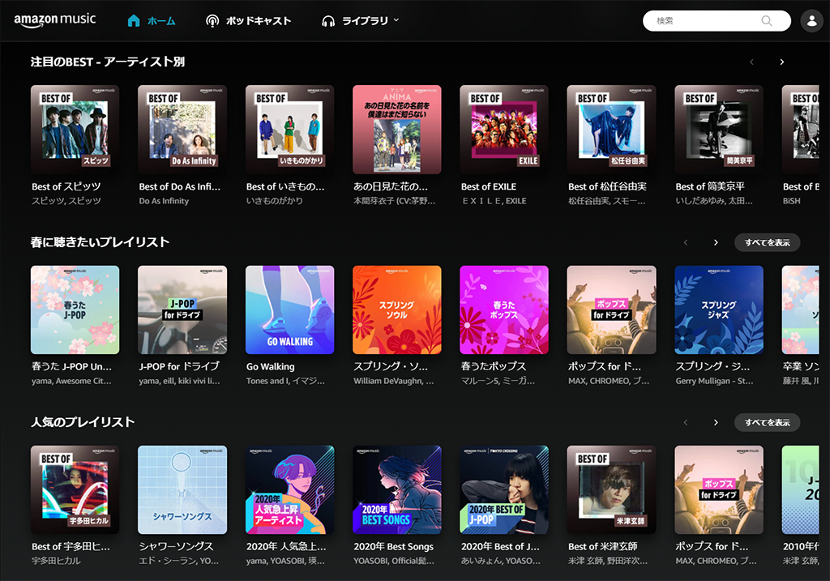Click the 'ＥＸＩＬＥ, EXILE' artist line
The width and height of the screenshot is (830, 581).
tap(494, 201)
